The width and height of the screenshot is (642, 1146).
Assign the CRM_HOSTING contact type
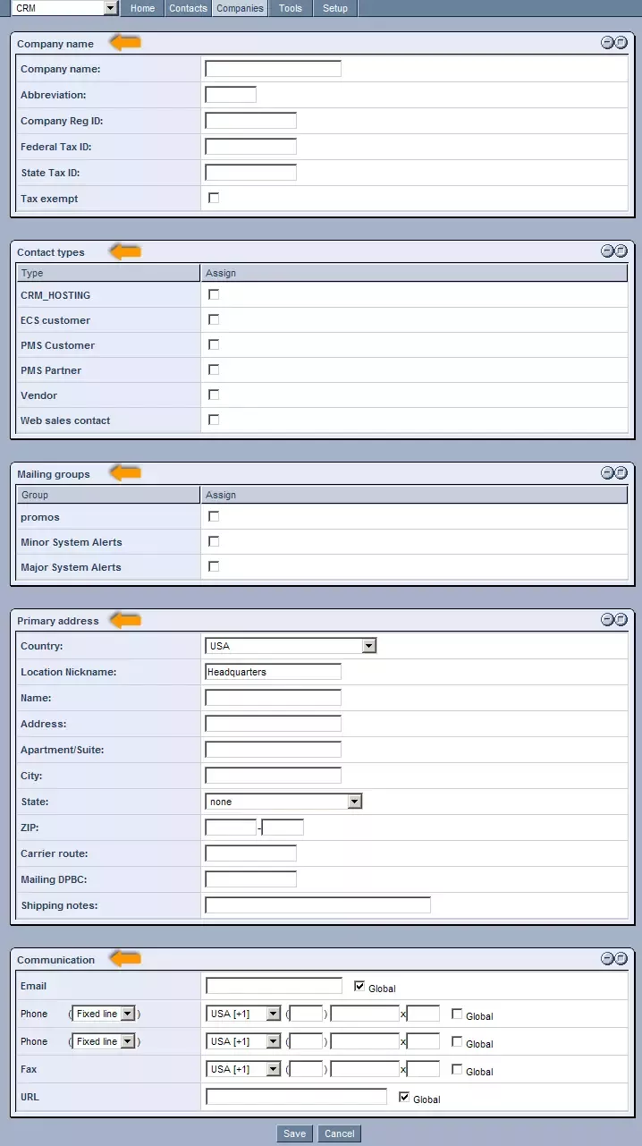[214, 294]
